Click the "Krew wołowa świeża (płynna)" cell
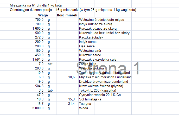 [x=101, y=86]
